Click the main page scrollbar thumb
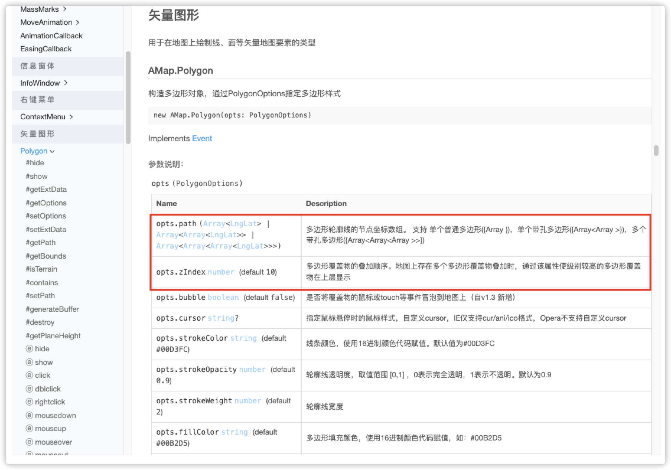Viewport: 671px width, 470px height. 656,151
